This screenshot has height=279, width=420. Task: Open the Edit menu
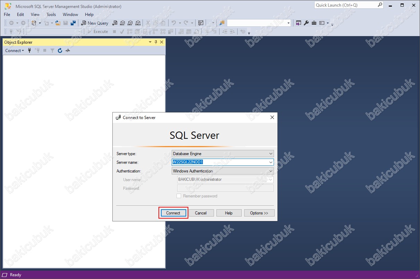[x=20, y=15]
